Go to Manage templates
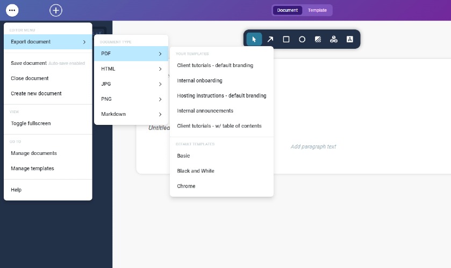Viewport: 451px width, 268px height. 48,168
